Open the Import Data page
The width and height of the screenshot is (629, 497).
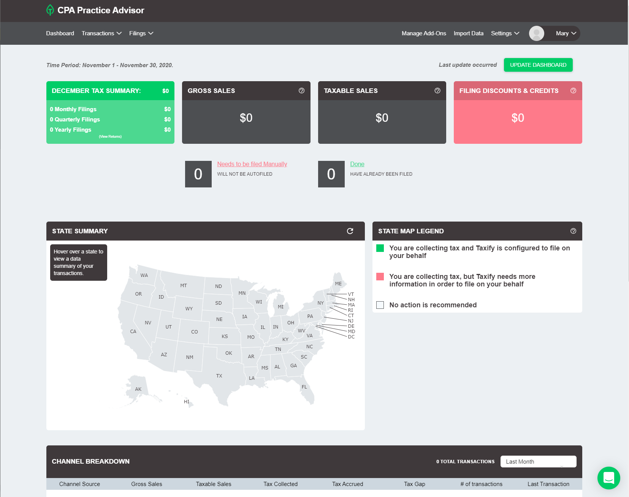(468, 33)
